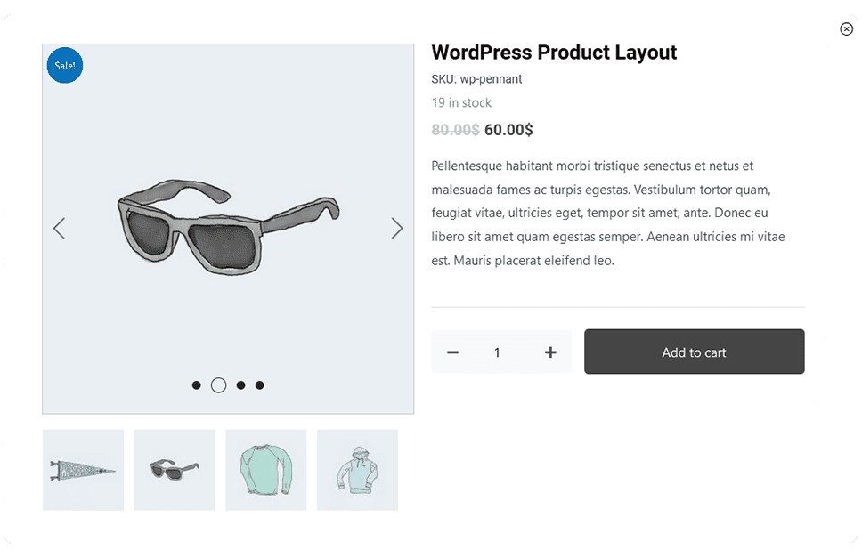Click the WordPress Product Layout title
Screen dimensions: 862x558
tap(554, 53)
